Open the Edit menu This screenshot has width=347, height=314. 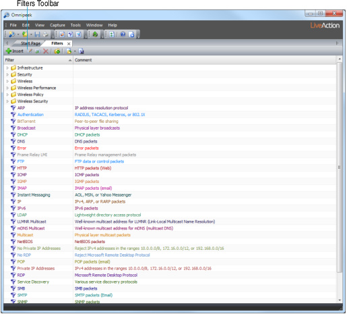tap(26, 25)
